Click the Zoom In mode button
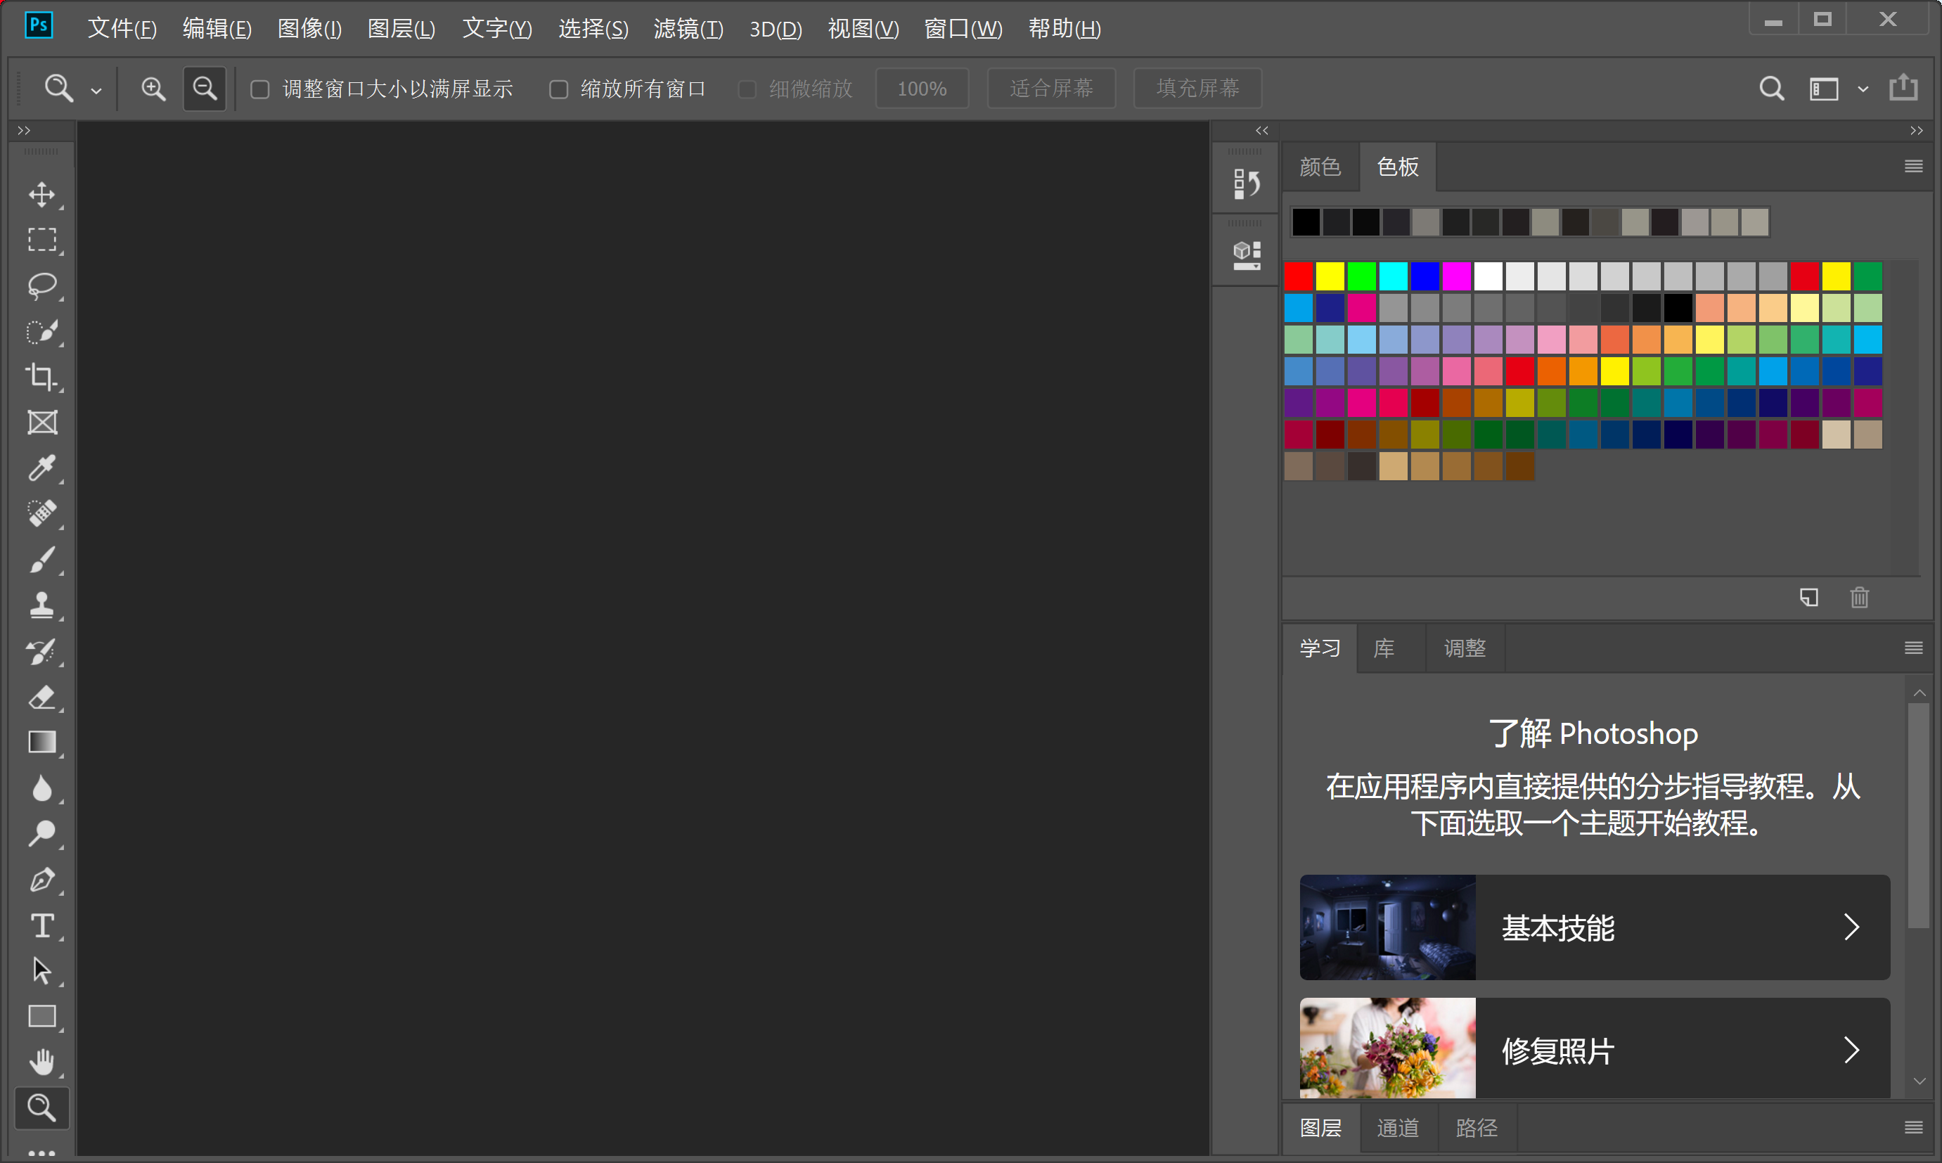Screen dimensions: 1942x1163 [153, 89]
